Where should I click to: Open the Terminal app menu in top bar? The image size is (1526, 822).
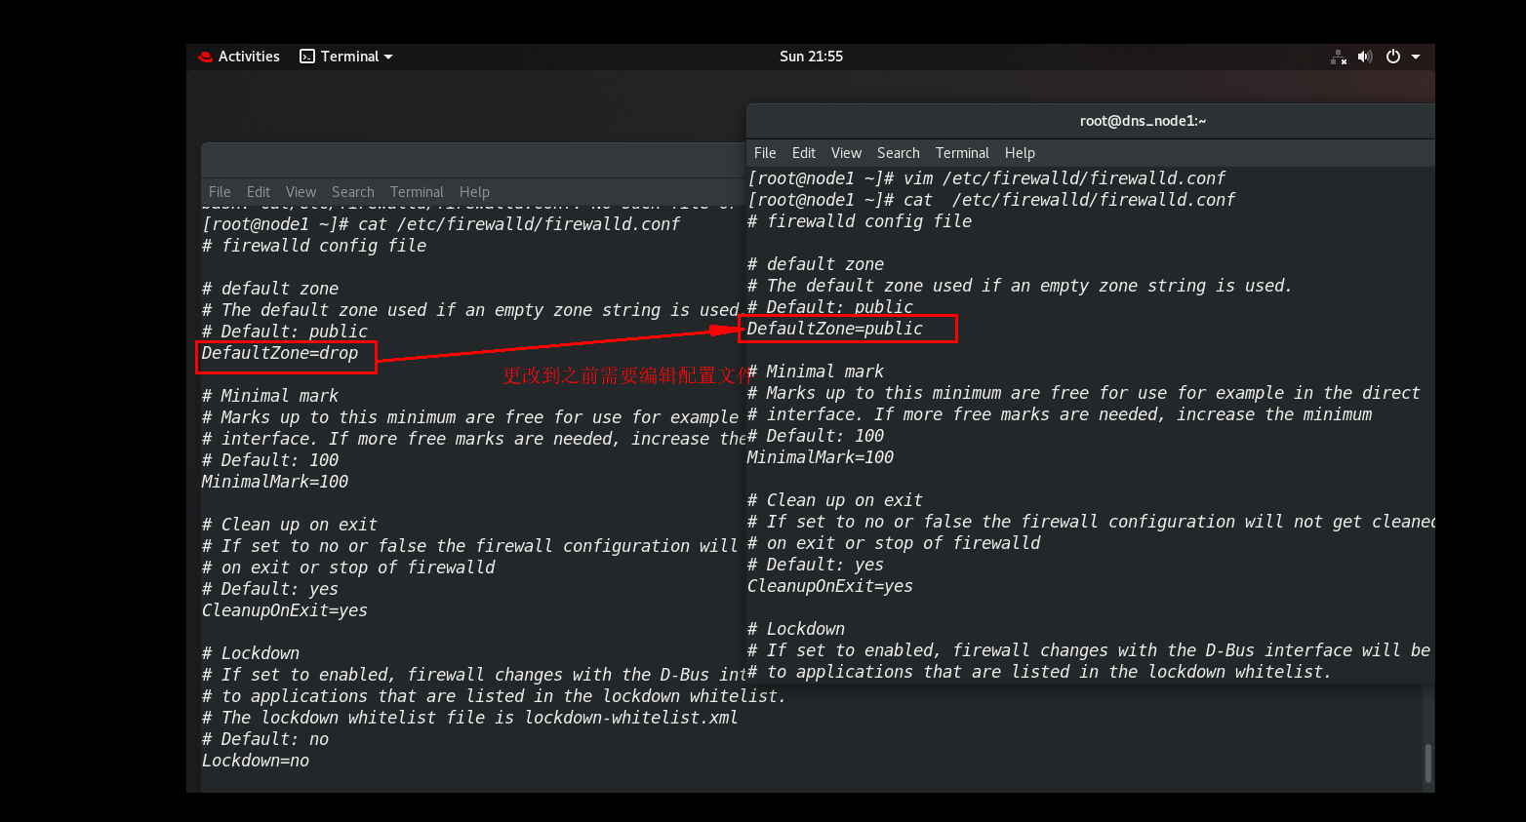click(346, 57)
